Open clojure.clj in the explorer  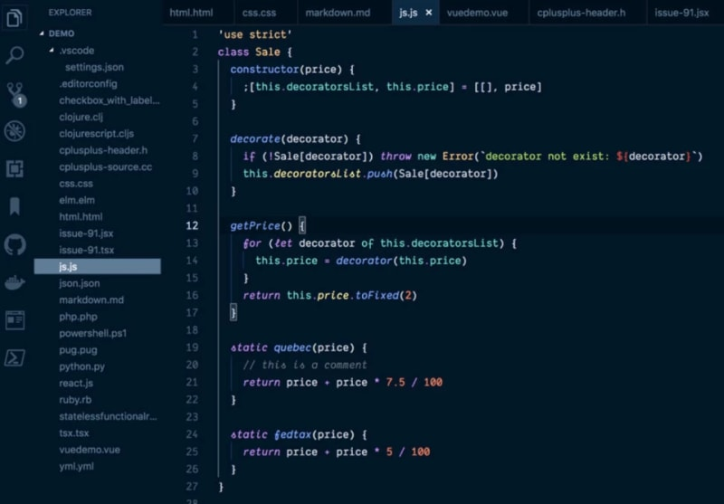(x=81, y=117)
